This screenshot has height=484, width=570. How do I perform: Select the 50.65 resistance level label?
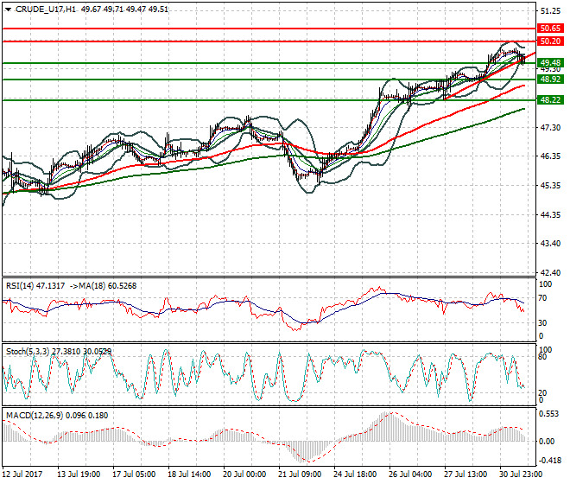click(550, 29)
